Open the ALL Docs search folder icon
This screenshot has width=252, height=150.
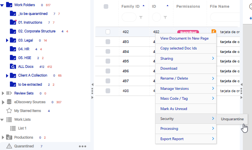(13, 66)
